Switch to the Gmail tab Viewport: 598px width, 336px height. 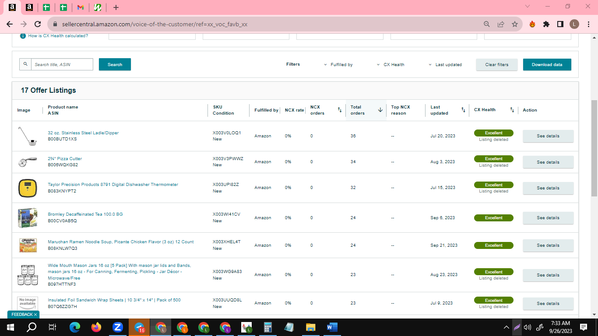[80, 7]
